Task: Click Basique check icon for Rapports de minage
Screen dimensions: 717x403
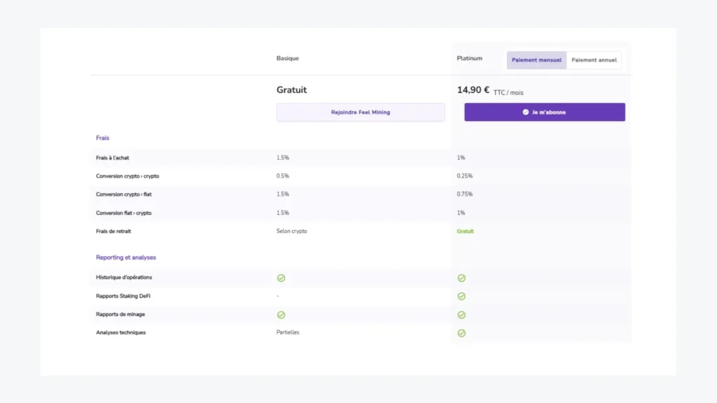Action: point(281,315)
